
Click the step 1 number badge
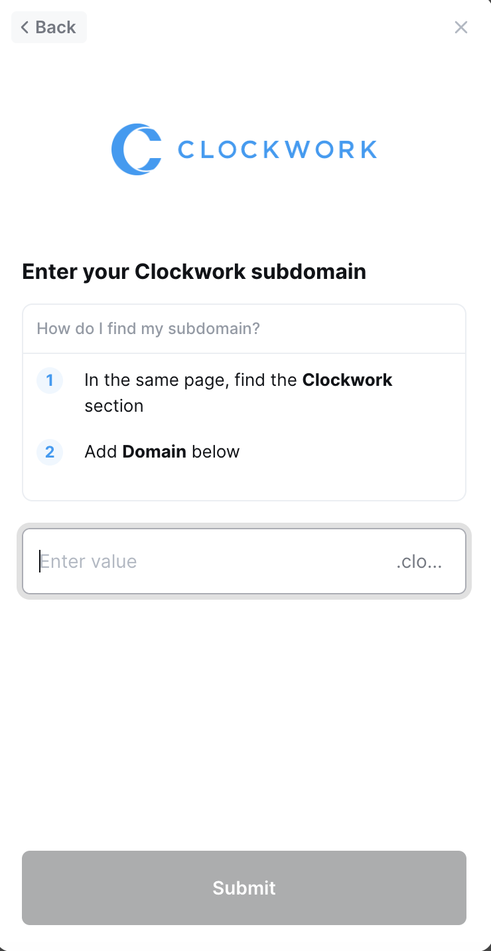pos(50,381)
